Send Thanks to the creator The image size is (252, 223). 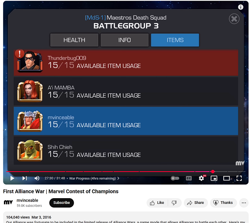[223, 203]
